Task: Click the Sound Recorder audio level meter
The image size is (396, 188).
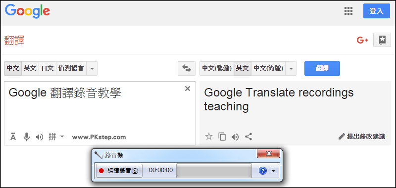Action: pos(214,171)
